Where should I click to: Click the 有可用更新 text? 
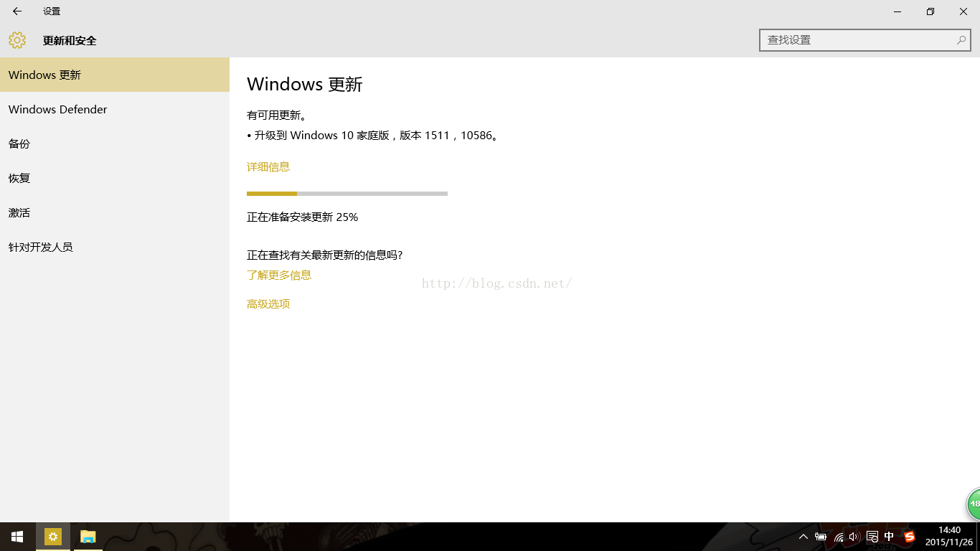click(277, 115)
